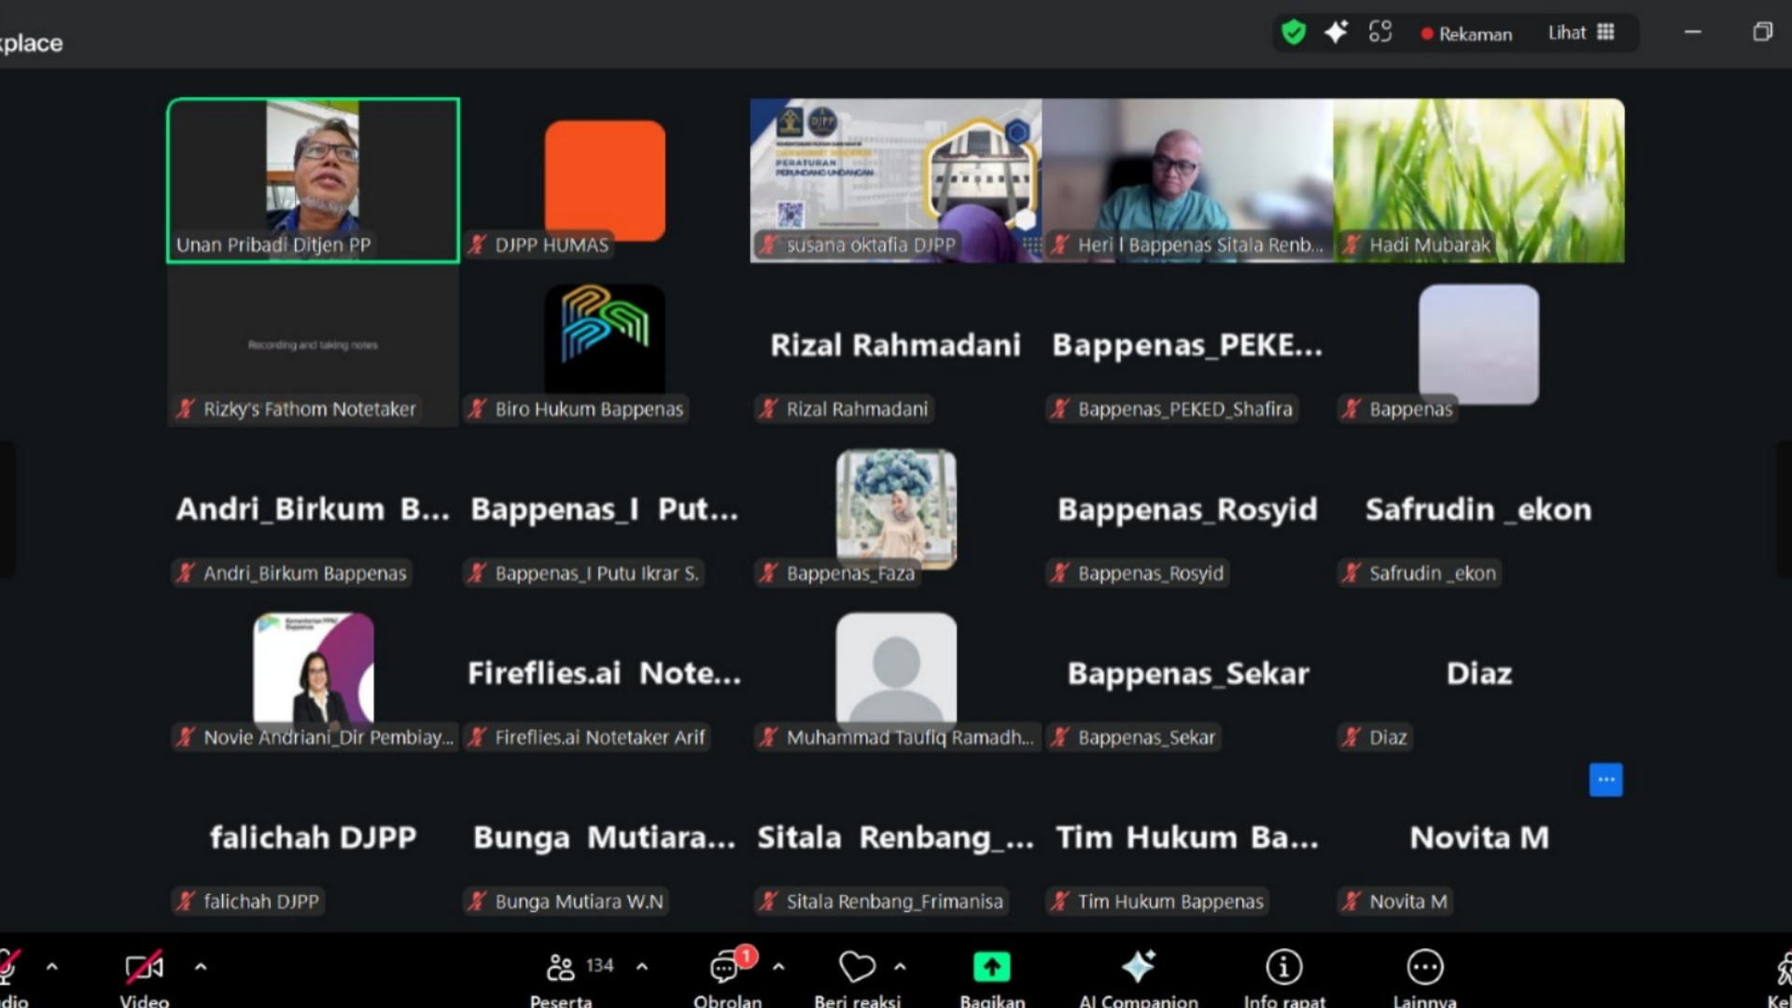This screenshot has width=1792, height=1008.
Task: Click the fullscreen view icon at top
Action: point(1379,33)
